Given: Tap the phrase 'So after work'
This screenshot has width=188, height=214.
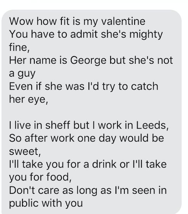Looking at the screenshot, I should click(42, 138).
